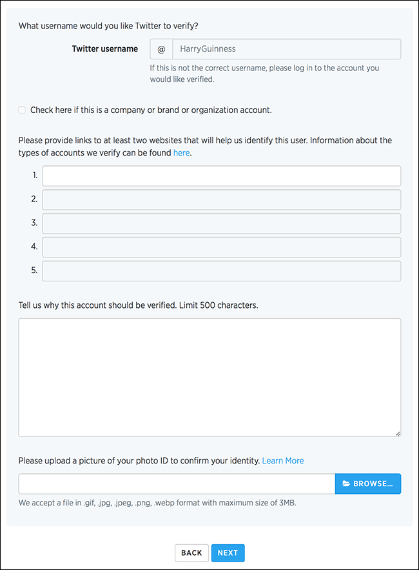Focus website link field number 1
The width and height of the screenshot is (419, 570).
(x=221, y=176)
